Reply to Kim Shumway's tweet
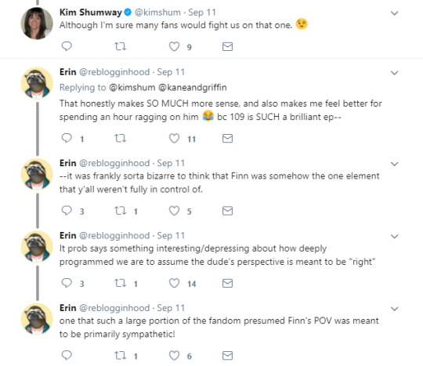 pos(67,46)
